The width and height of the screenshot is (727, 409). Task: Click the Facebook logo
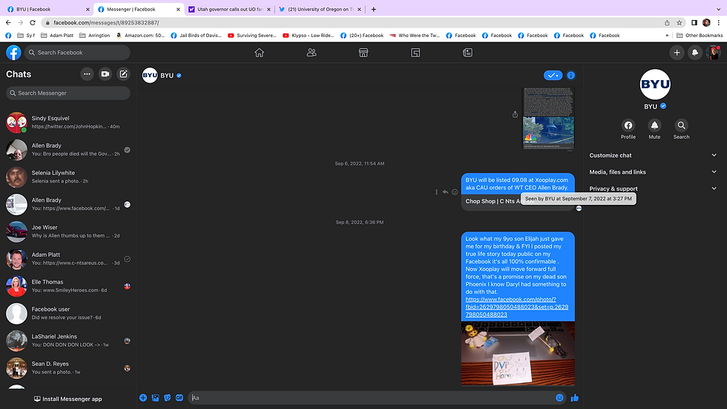(x=13, y=53)
